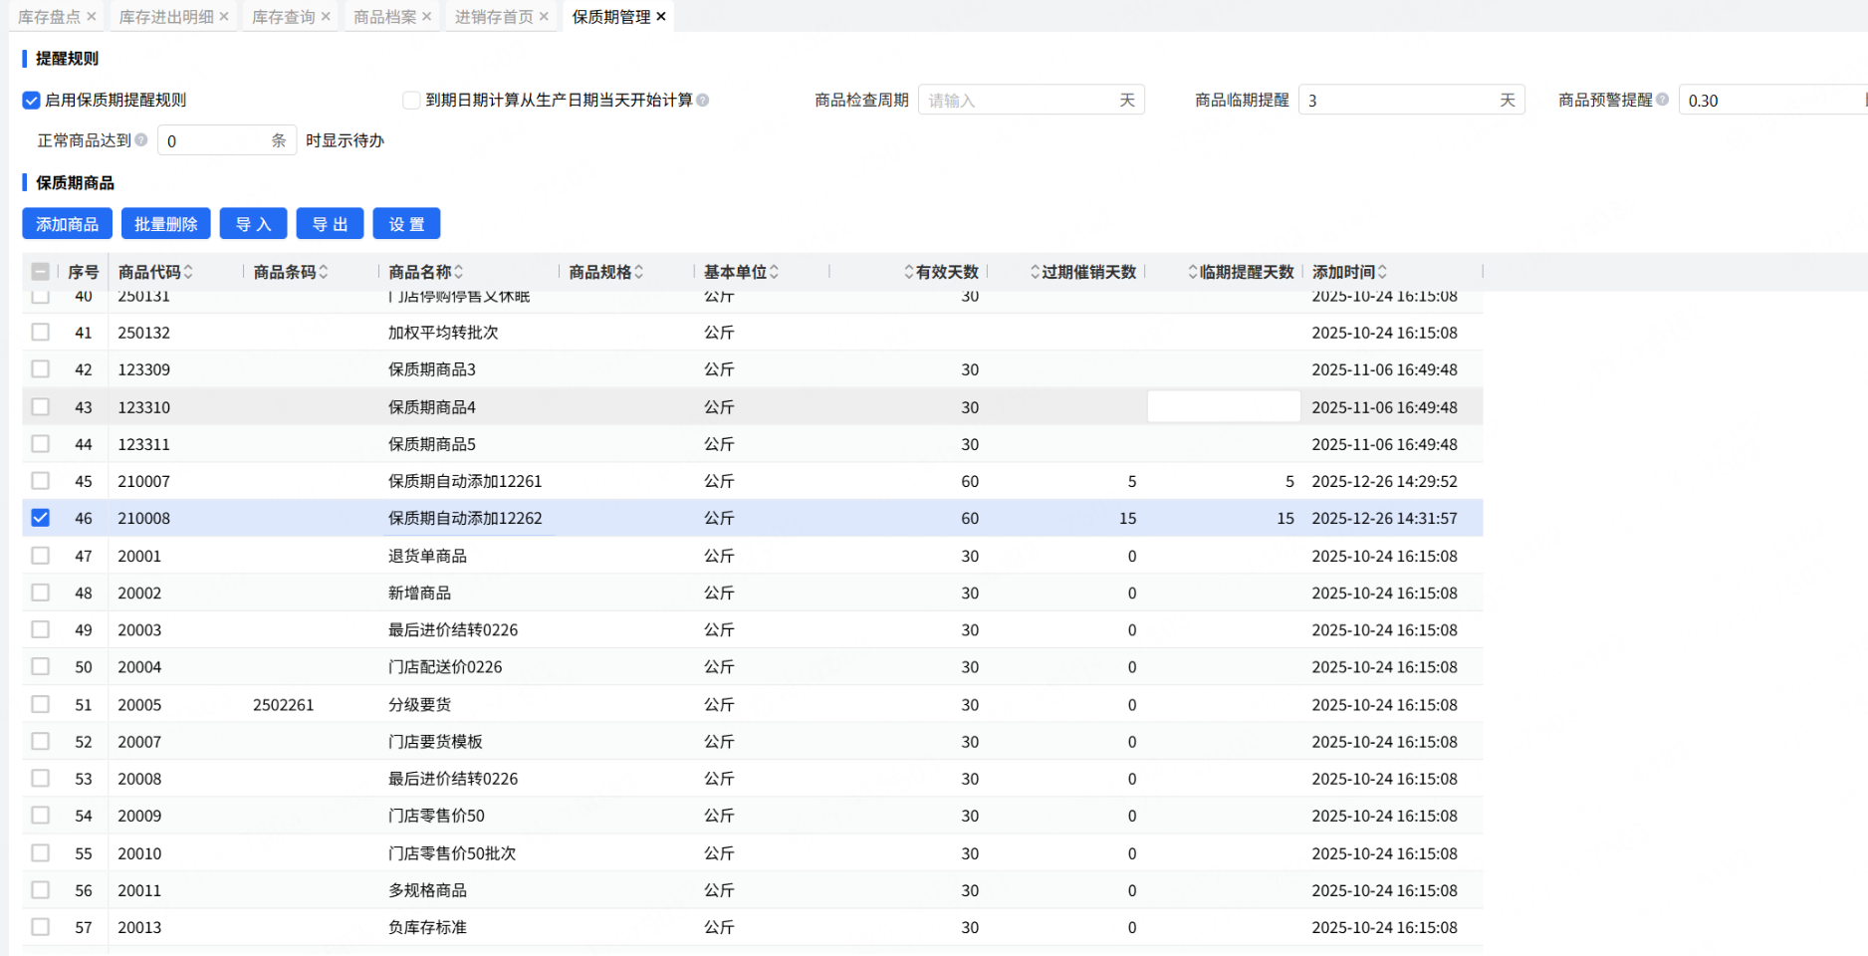This screenshot has height=956, width=1868.
Task: Switch to 库存查询 tab
Action: click(283, 17)
